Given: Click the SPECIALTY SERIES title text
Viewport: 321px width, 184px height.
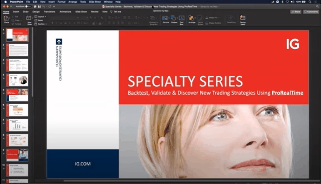Looking at the screenshot, I should [185, 81].
